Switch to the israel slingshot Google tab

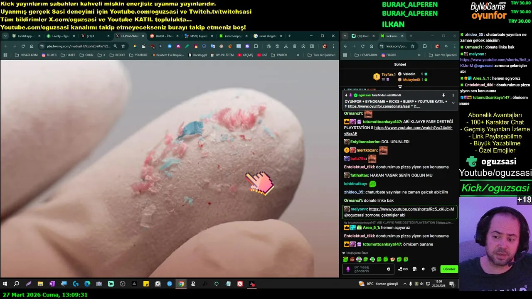click(268, 36)
